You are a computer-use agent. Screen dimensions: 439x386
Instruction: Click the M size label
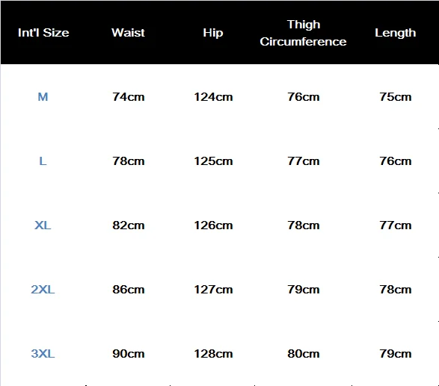pos(43,97)
